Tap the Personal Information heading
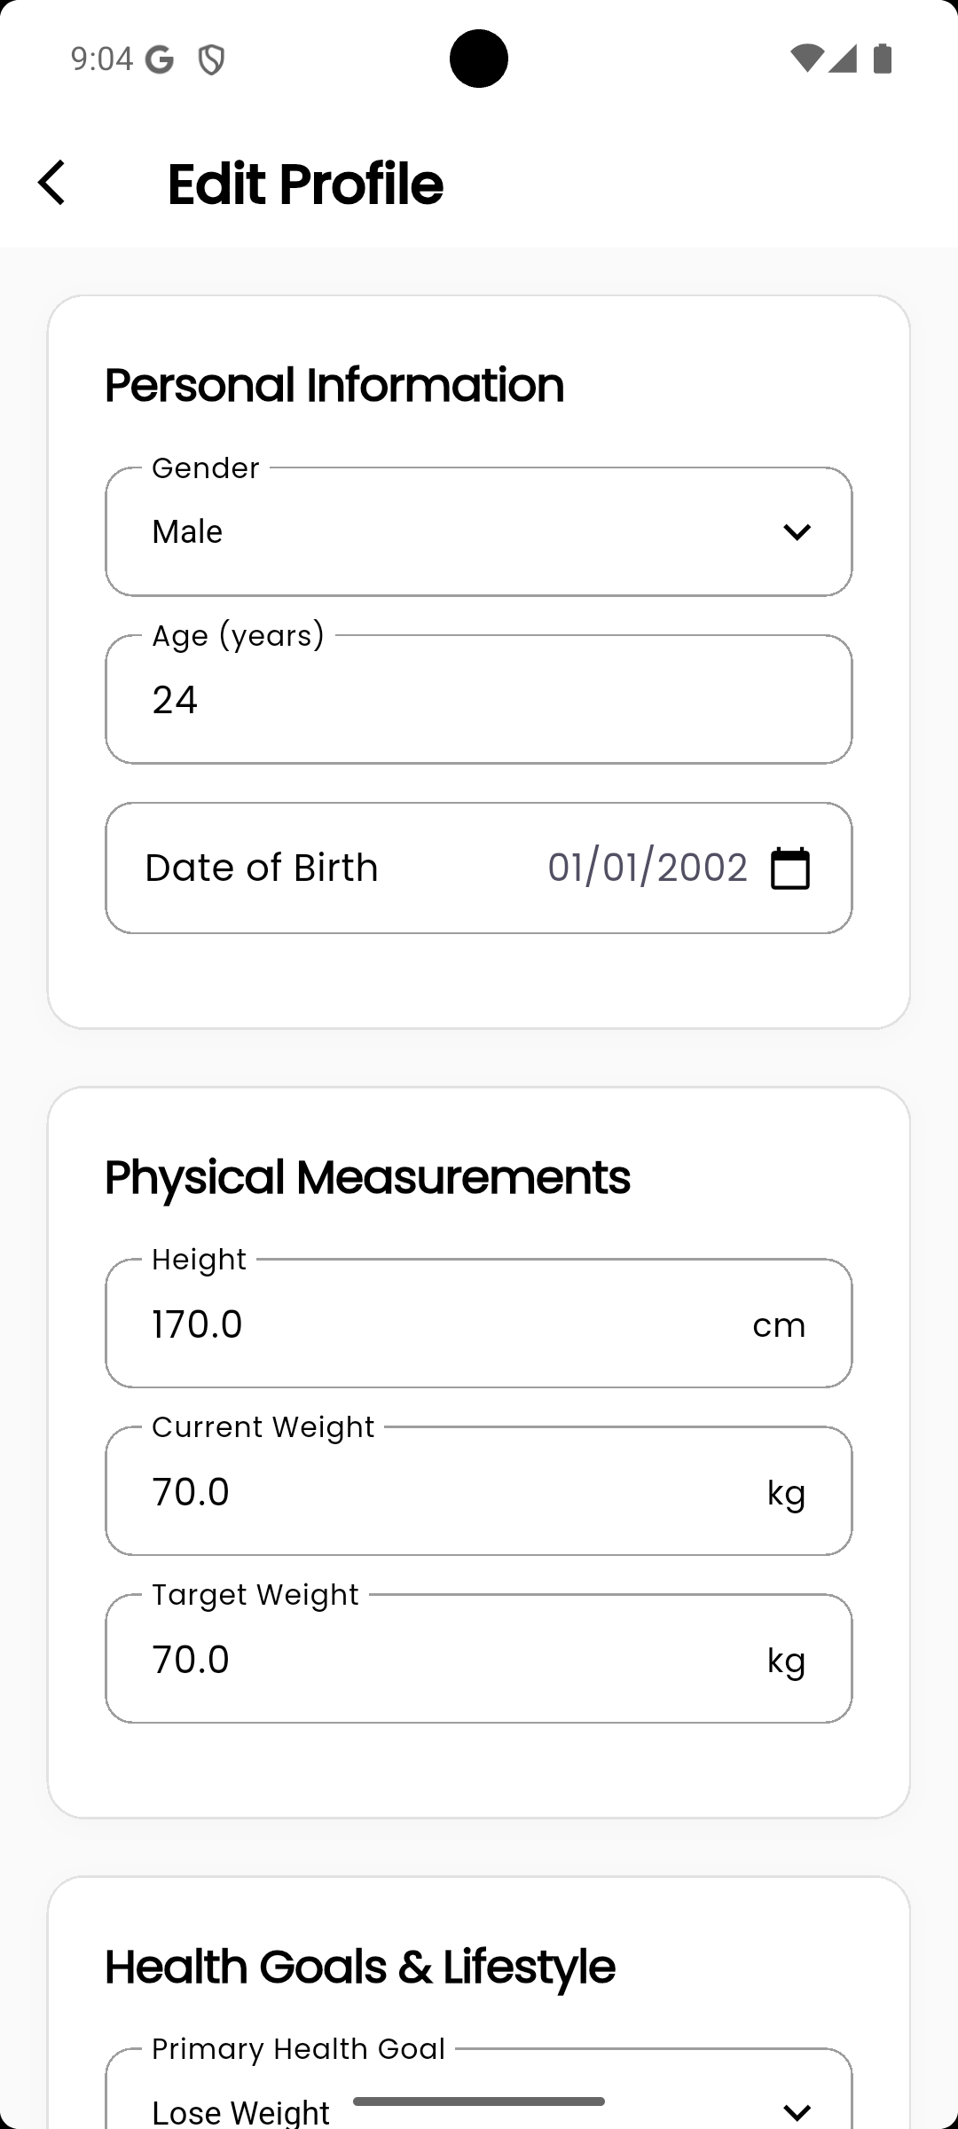958x2129 pixels. pos(334,385)
